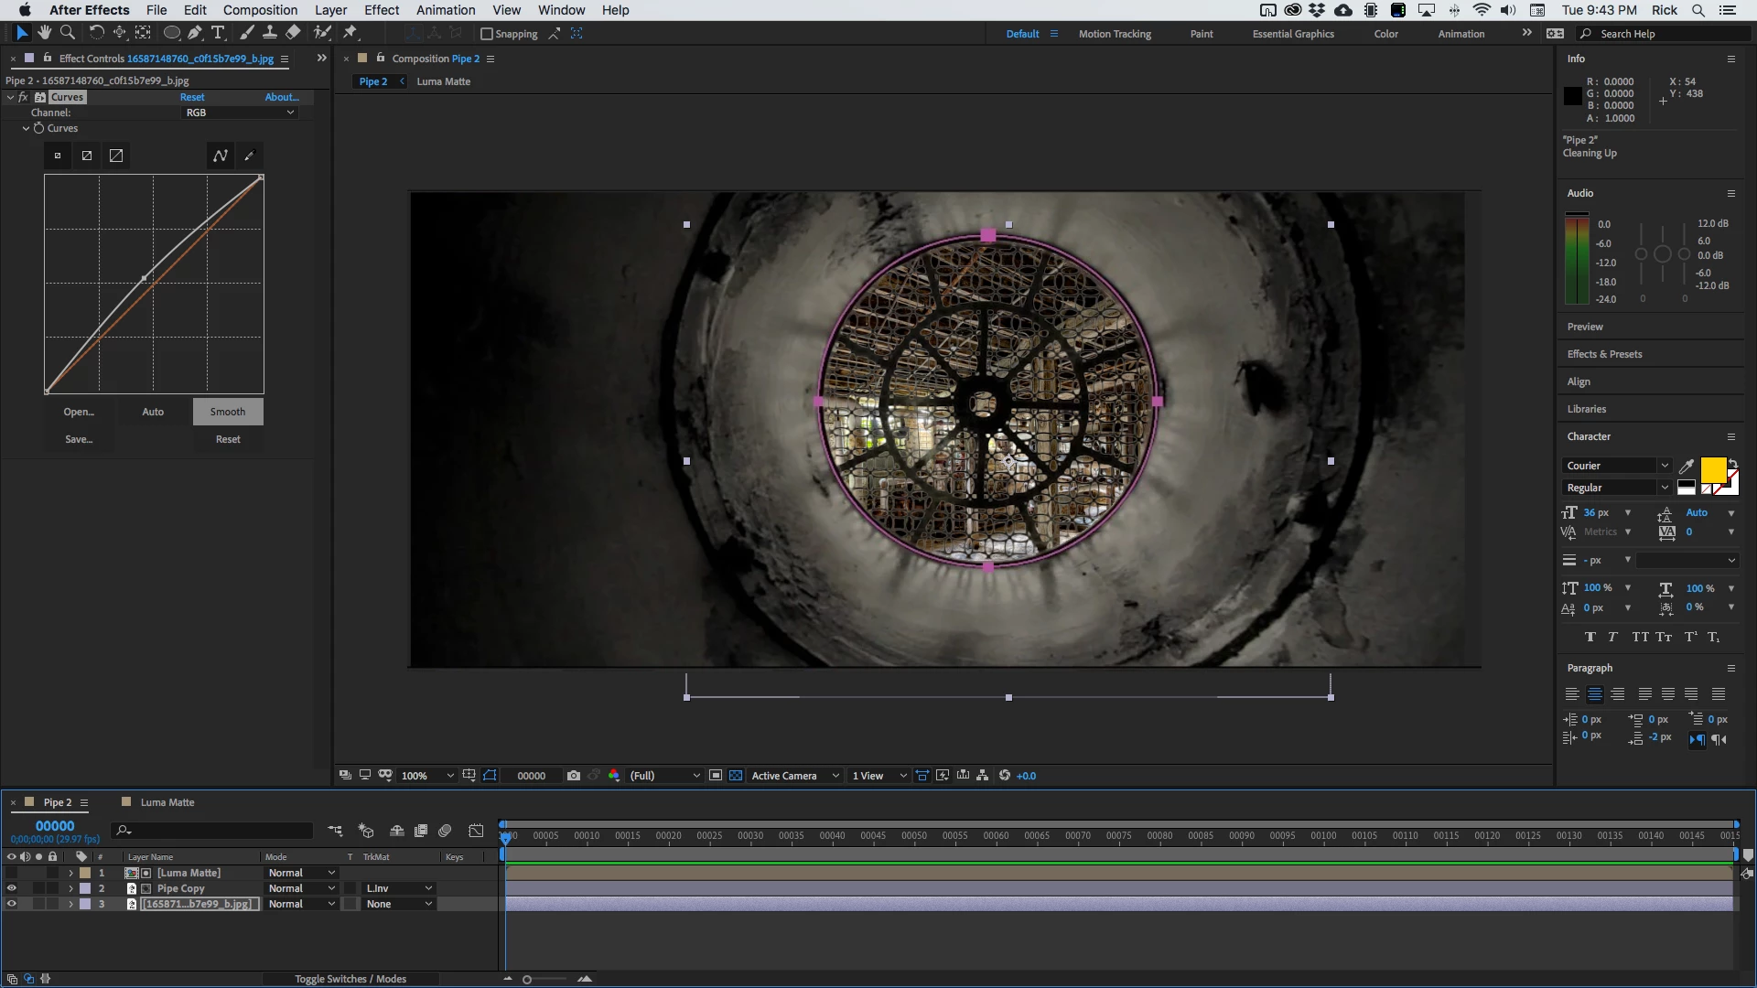Click the yellow fill color swatch
Viewport: 1757px width, 988px height.
click(x=1712, y=470)
